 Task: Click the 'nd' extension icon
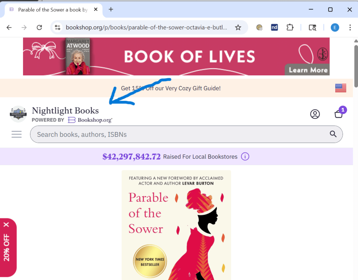pyautogui.click(x=274, y=28)
